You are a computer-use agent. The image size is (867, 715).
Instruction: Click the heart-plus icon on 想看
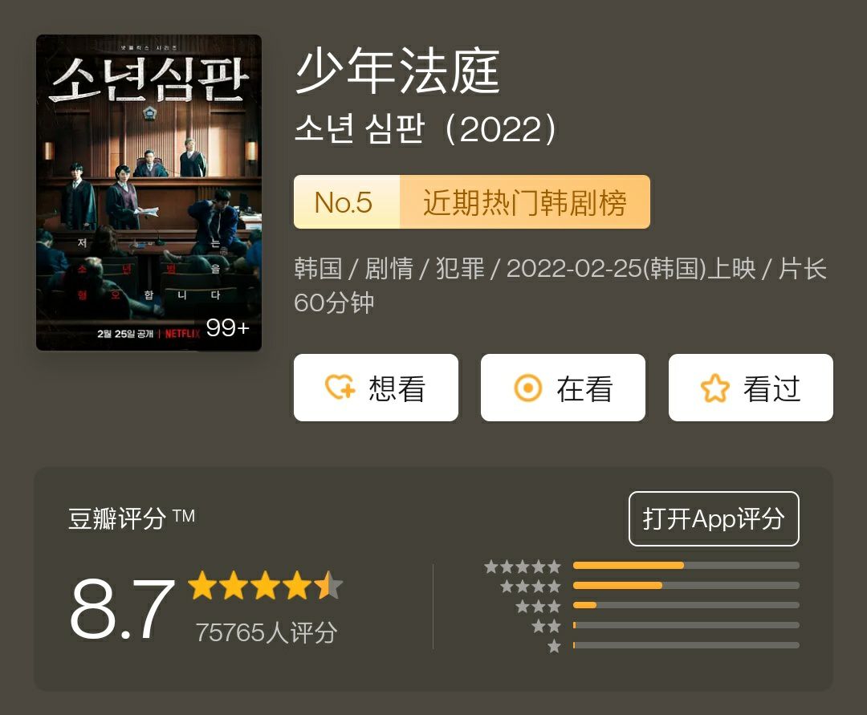click(340, 388)
